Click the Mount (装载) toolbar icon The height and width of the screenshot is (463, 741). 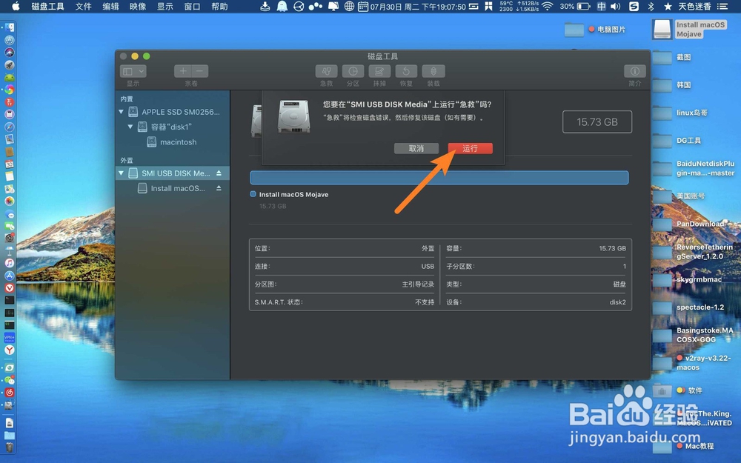coord(433,71)
